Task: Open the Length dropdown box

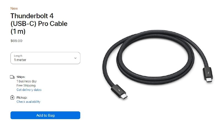Action: [x=45, y=58]
